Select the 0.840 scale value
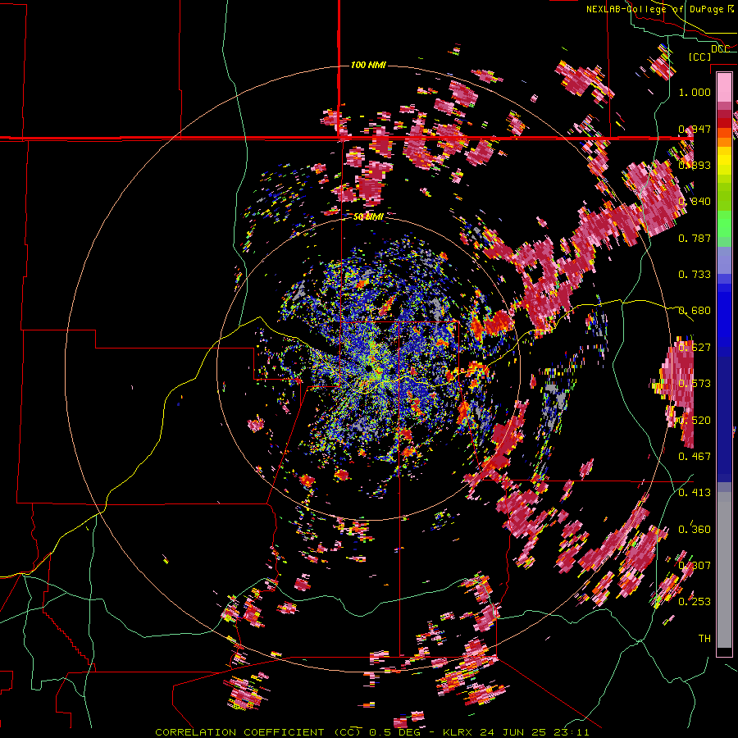The image size is (738, 738). 695,202
